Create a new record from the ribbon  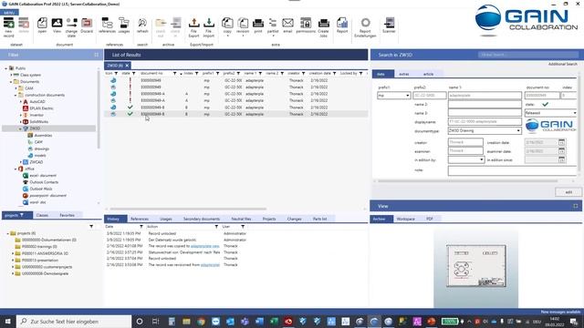pyautogui.click(x=8, y=27)
